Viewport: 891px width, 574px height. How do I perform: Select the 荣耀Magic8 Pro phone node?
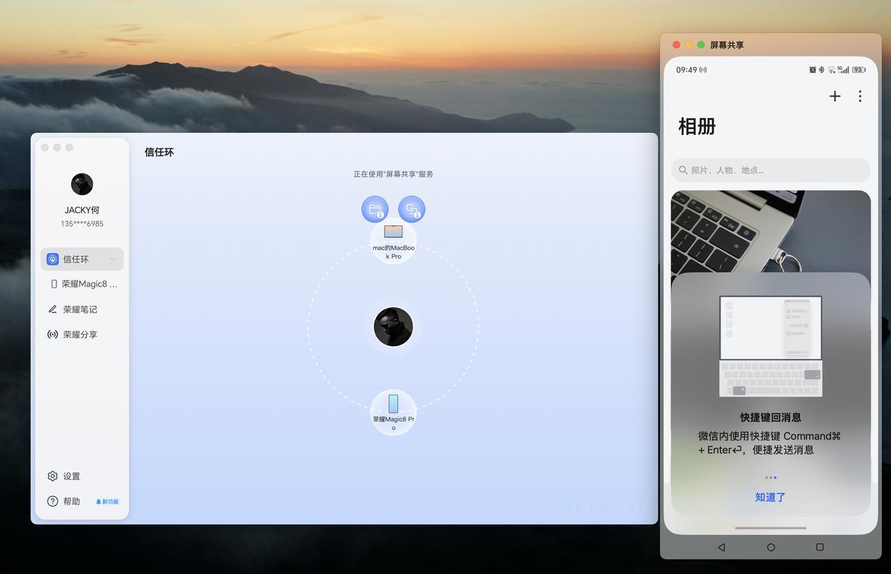[393, 413]
